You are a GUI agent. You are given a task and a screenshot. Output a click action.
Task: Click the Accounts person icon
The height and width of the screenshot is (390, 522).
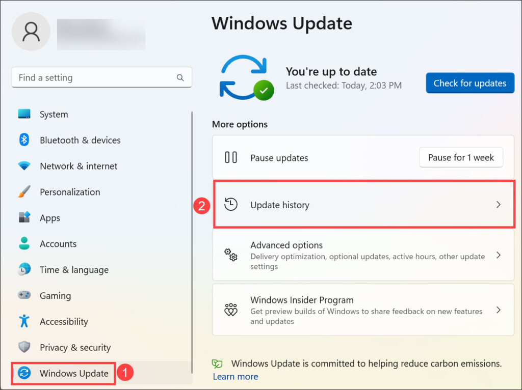[24, 243]
